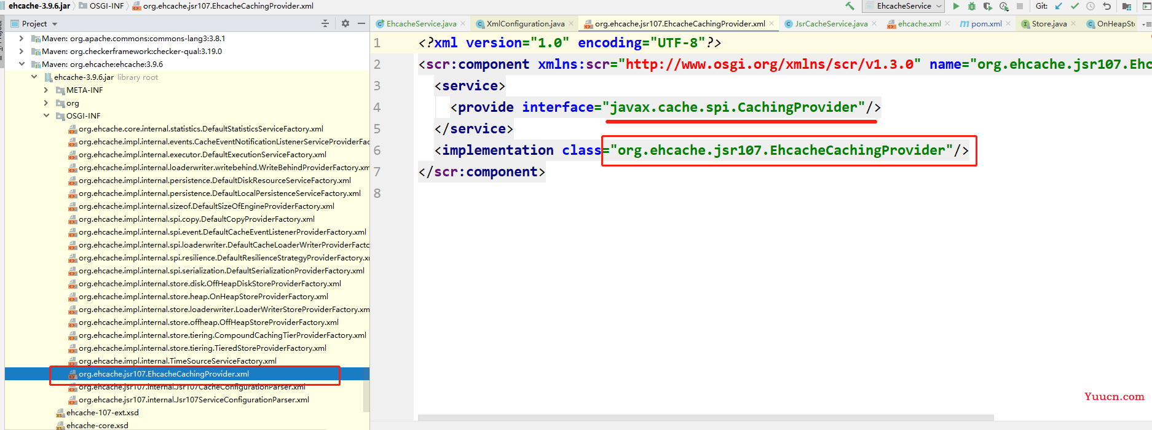The width and height of the screenshot is (1152, 430).
Task: Click the Profiler run icon
Action: [1004, 6]
